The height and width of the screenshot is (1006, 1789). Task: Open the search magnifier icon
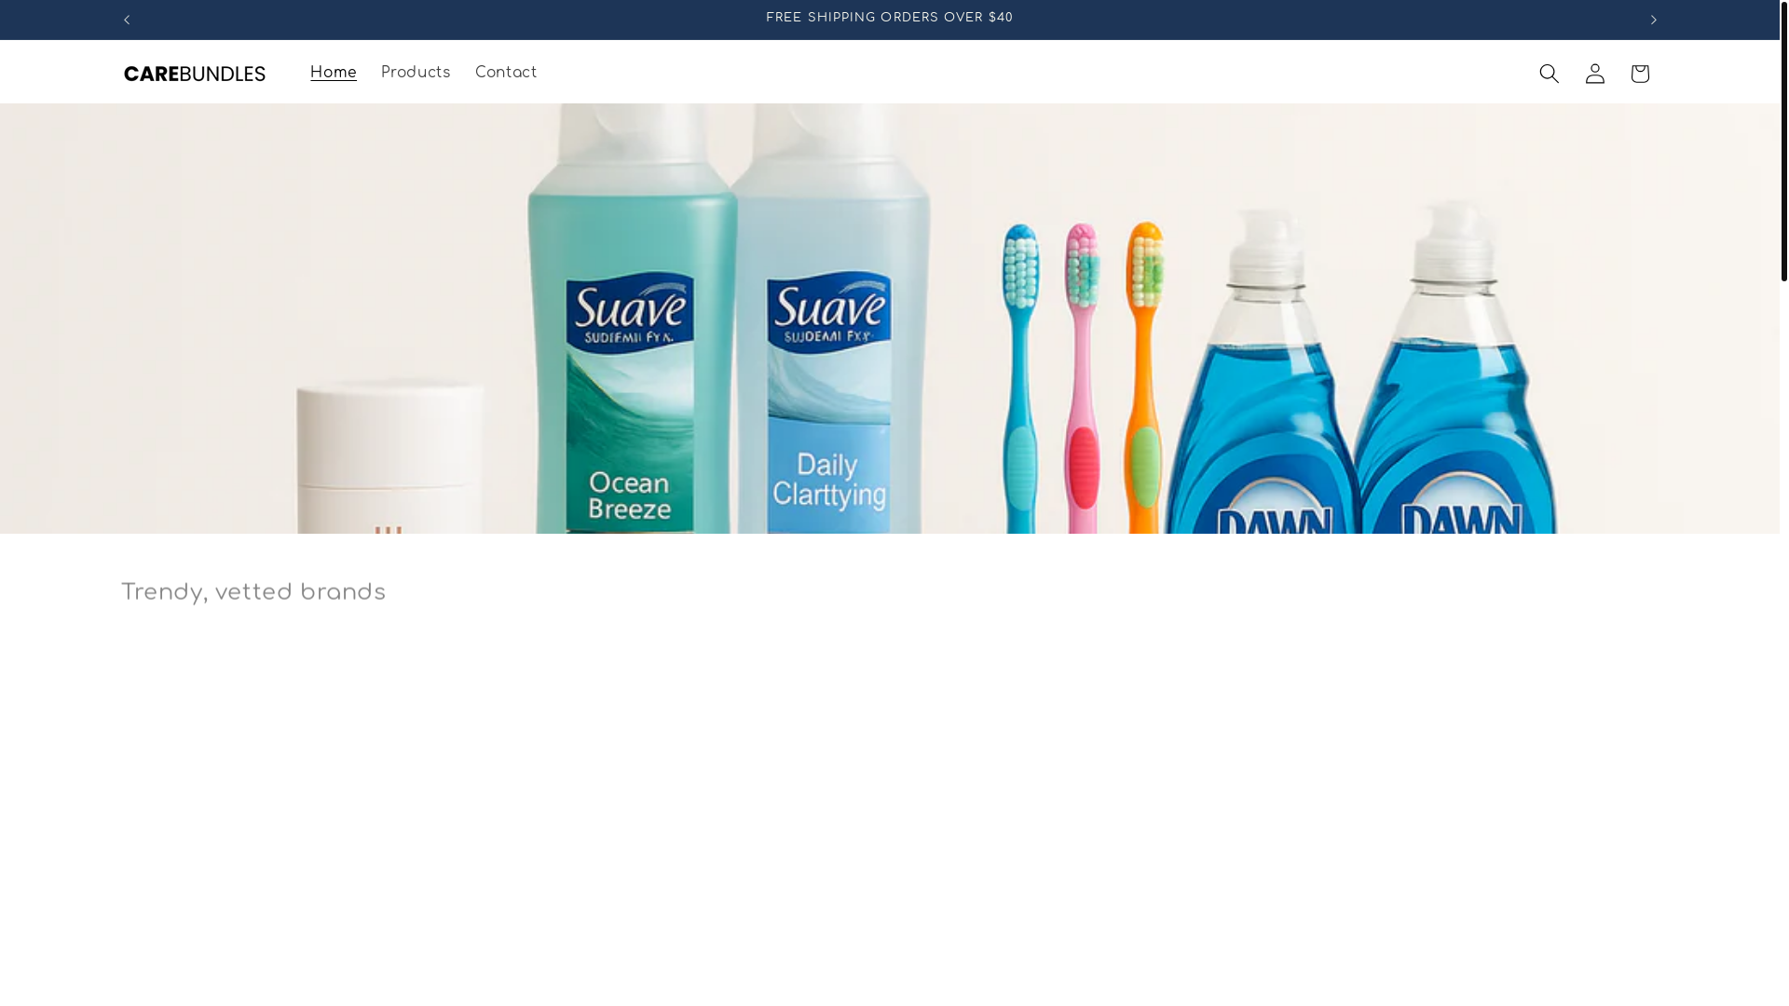(x=1549, y=74)
